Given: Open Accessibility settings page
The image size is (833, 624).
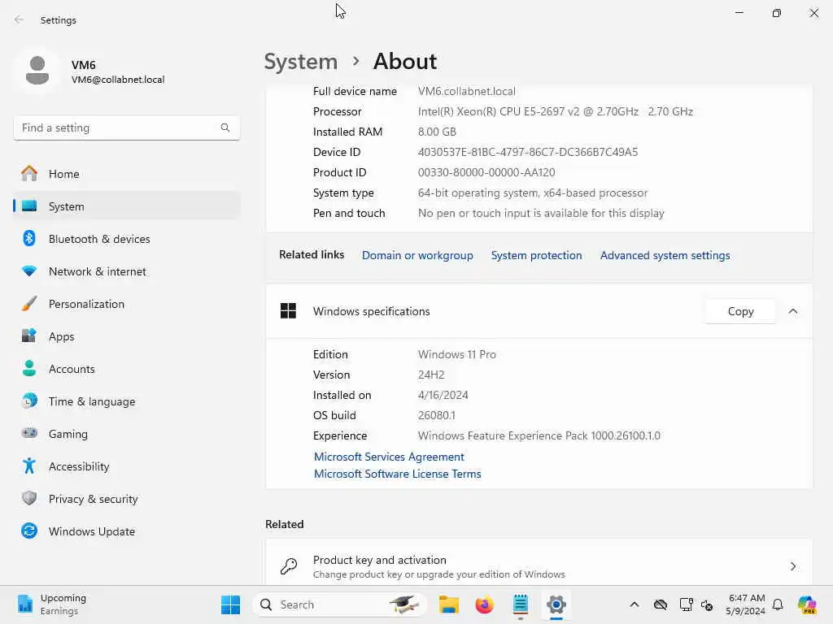Looking at the screenshot, I should tap(126, 466).
